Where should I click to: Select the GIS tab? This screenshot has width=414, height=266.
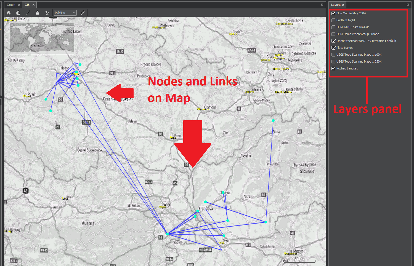point(28,5)
